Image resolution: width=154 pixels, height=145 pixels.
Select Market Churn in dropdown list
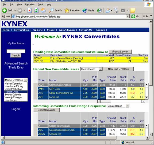[x=16, y=92]
